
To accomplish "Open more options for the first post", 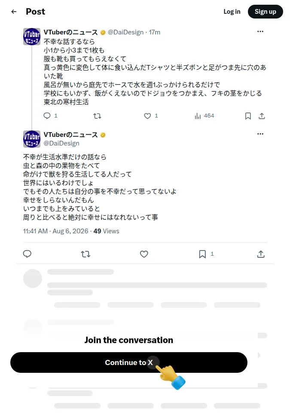I will [260, 31].
